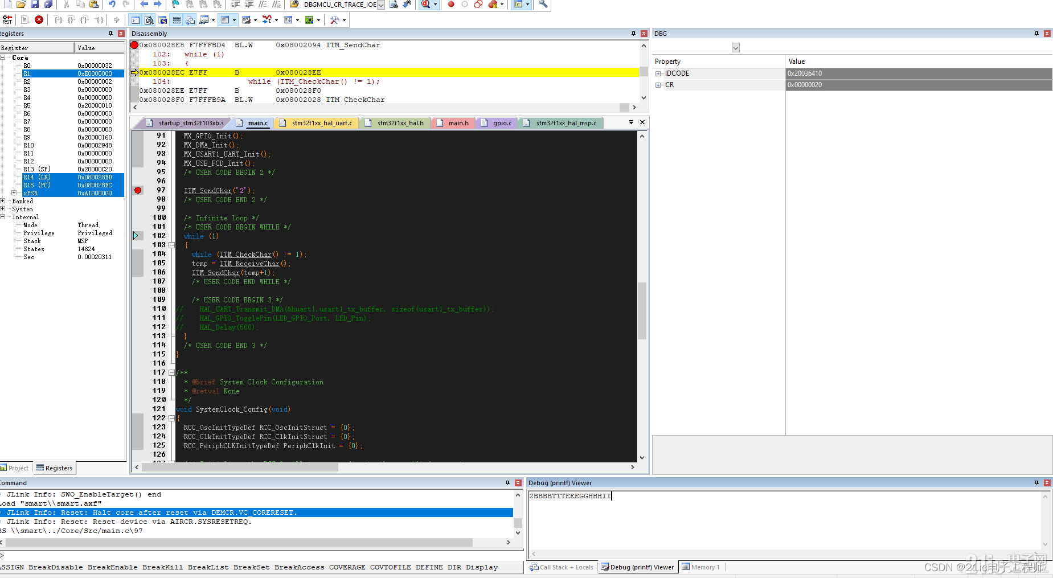Toggle the Disassembly Window button

coord(149,20)
